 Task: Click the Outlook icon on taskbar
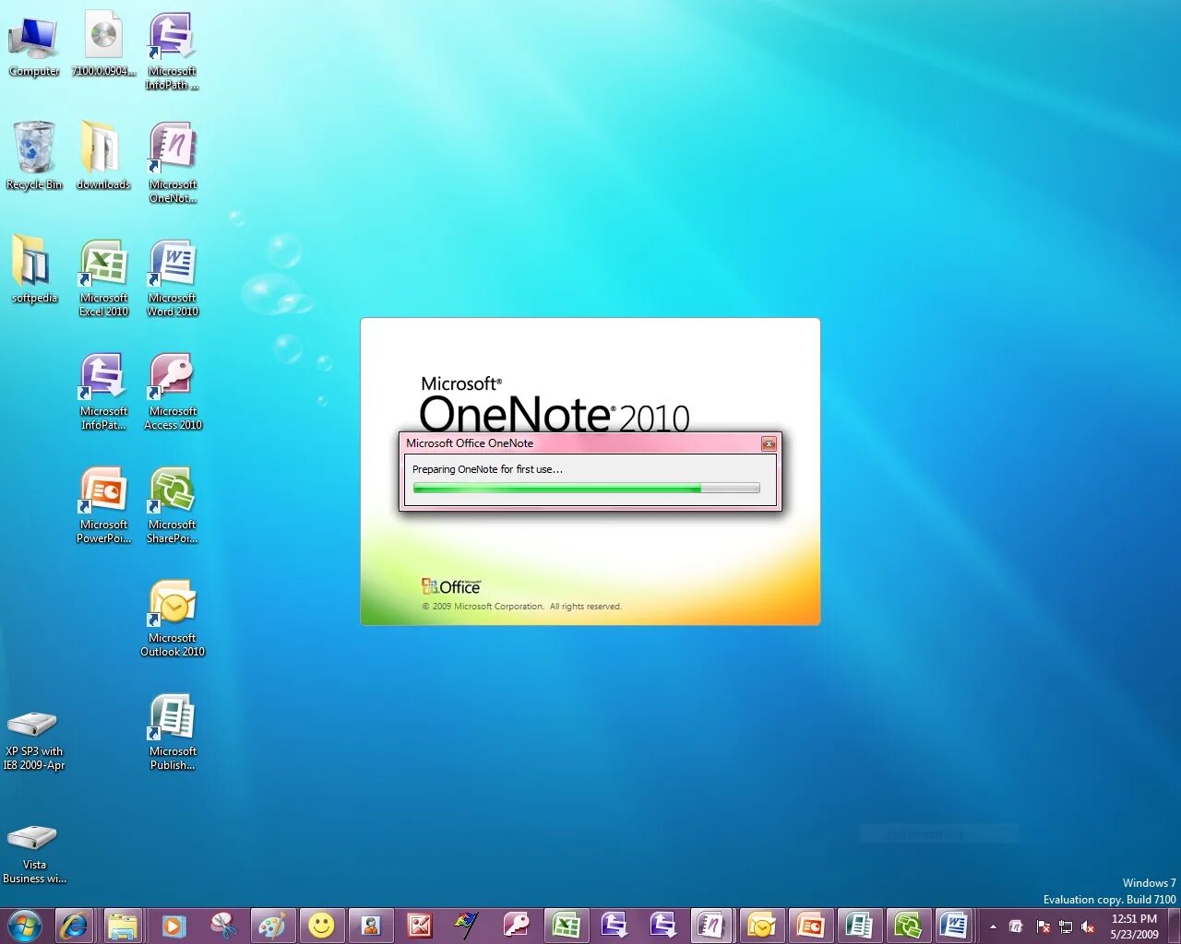(x=761, y=925)
